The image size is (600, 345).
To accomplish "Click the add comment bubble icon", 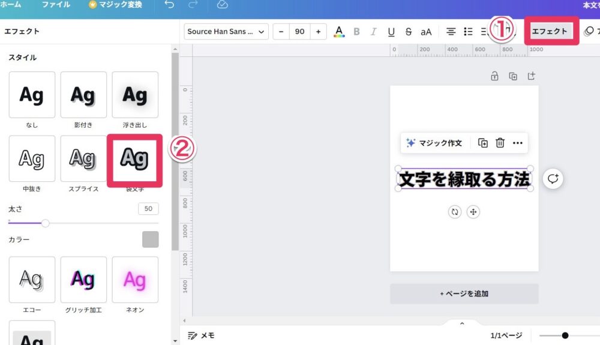I will [x=553, y=179].
